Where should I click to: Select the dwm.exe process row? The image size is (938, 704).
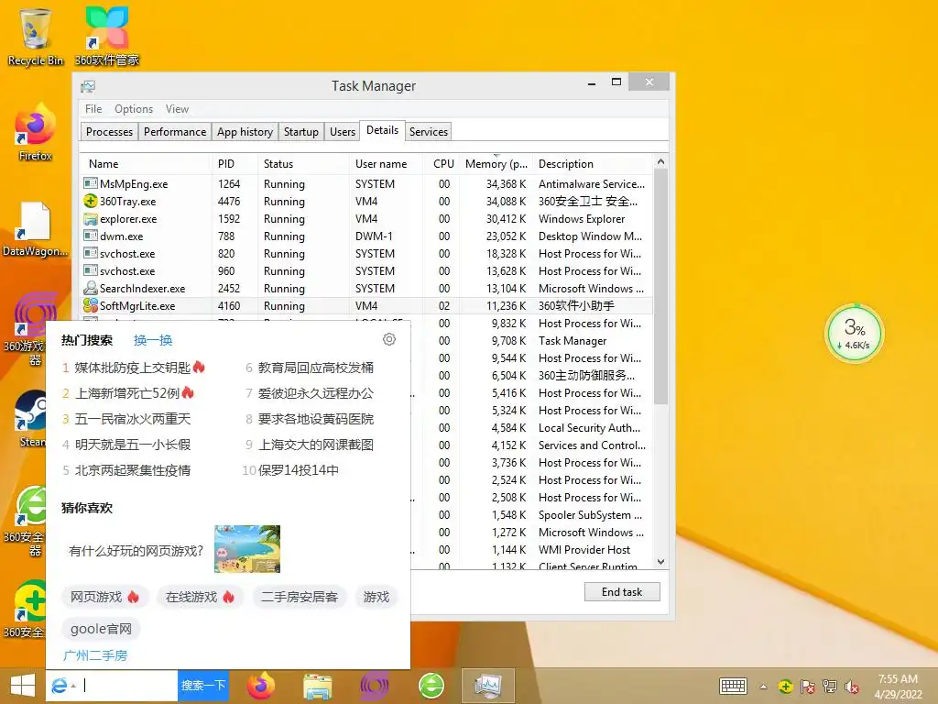[x=366, y=236]
